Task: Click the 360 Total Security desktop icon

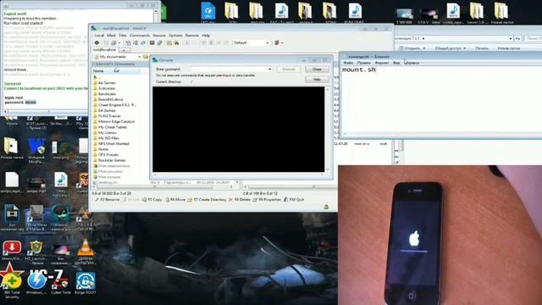Action: click(11, 285)
